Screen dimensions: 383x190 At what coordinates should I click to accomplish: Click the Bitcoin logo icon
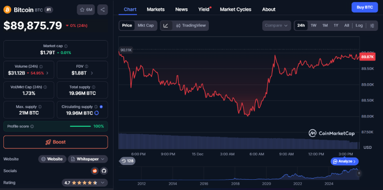click(7, 10)
